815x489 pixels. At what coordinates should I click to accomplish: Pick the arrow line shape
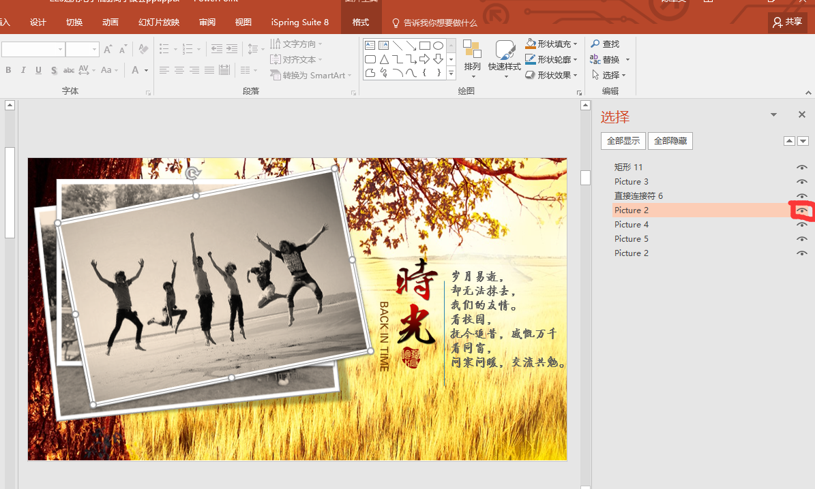click(x=411, y=45)
